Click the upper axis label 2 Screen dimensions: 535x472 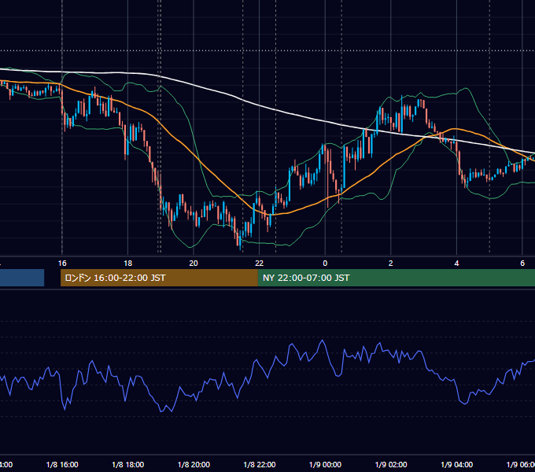391,263
